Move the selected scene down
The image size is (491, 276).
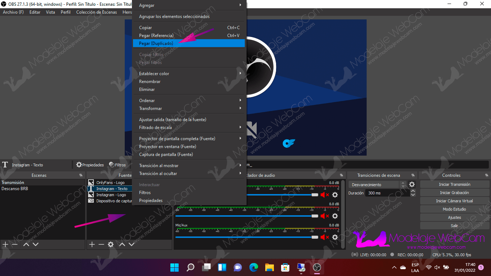pyautogui.click(x=36, y=244)
